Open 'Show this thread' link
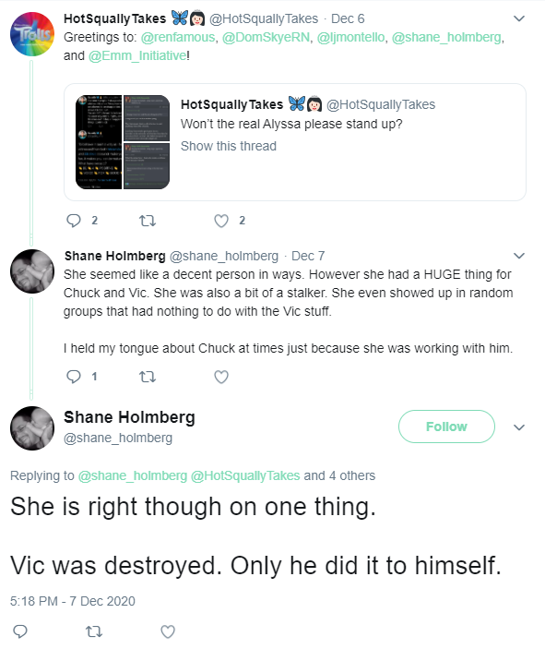 point(229,146)
